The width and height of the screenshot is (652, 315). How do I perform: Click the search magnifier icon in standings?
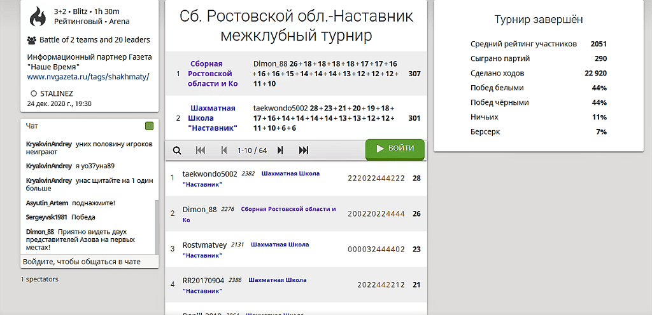tap(177, 151)
